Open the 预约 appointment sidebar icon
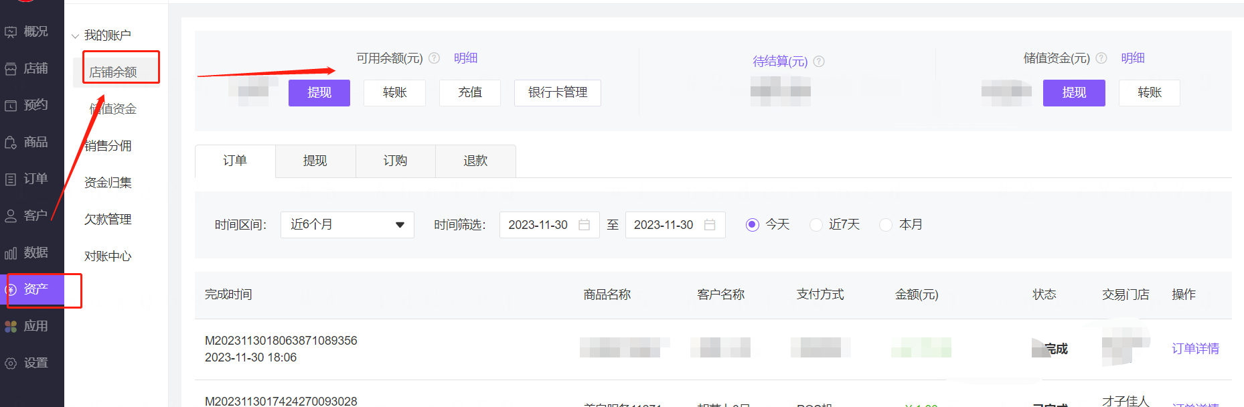 pos(11,105)
